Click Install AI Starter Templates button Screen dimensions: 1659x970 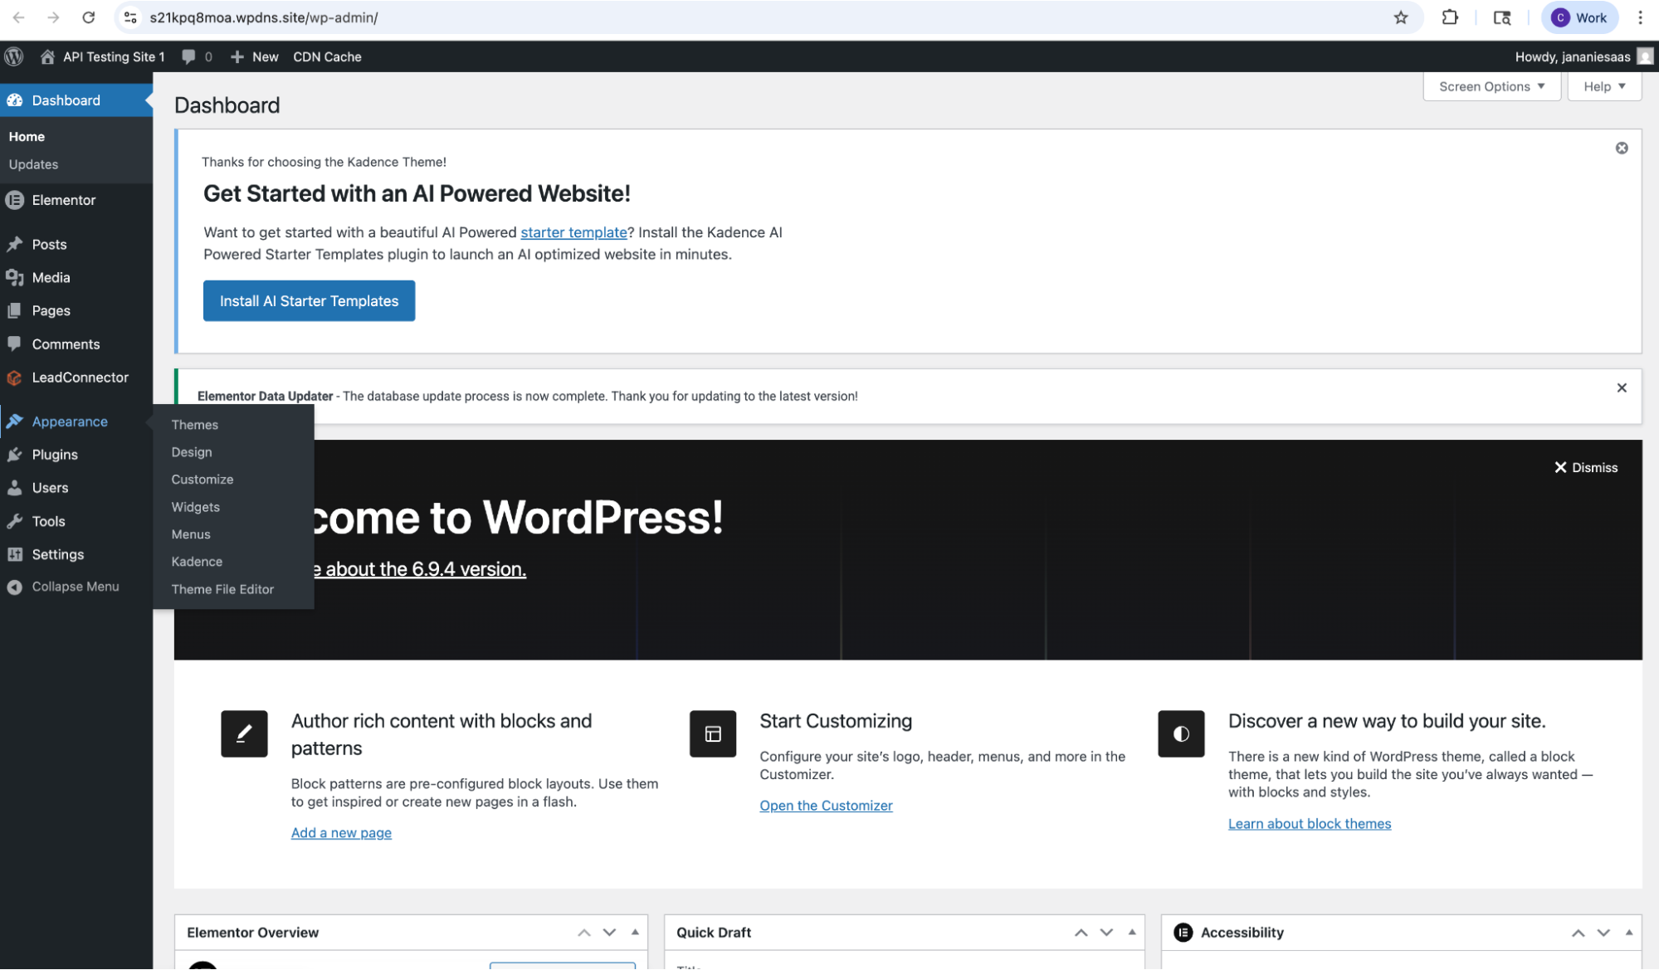pyautogui.click(x=309, y=300)
